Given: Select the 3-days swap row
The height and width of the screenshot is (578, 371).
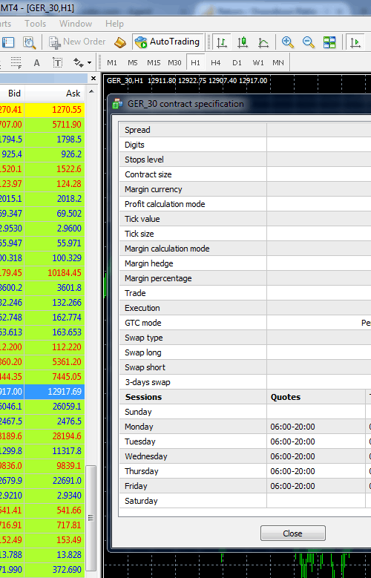Looking at the screenshot, I should click(245, 382).
